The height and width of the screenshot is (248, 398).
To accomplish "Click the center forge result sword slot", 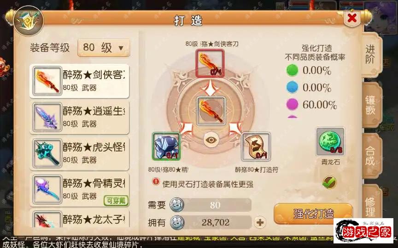I will click(211, 111).
